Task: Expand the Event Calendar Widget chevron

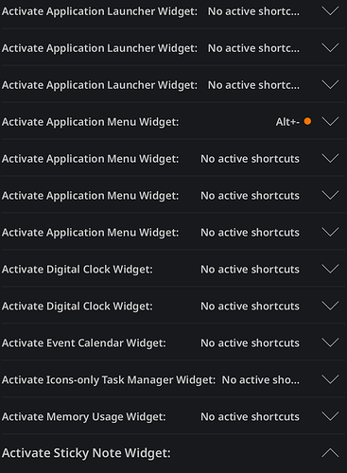Action: 330,342
